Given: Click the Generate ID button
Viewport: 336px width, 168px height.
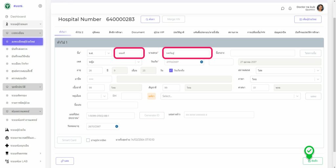Looking at the screenshot, I should tap(152, 115).
